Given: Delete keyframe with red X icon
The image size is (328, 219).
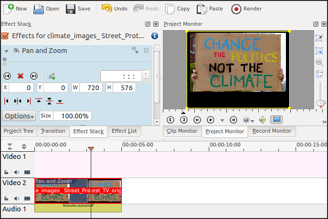Looking at the screenshot, I should click(21, 76).
